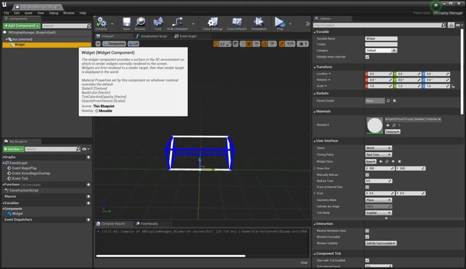Click the material preview sphere thumbnail
466x269 pixels.
[x=375, y=125]
